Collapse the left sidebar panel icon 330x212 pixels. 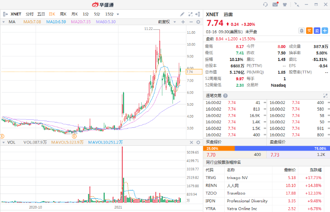tap(5, 14)
